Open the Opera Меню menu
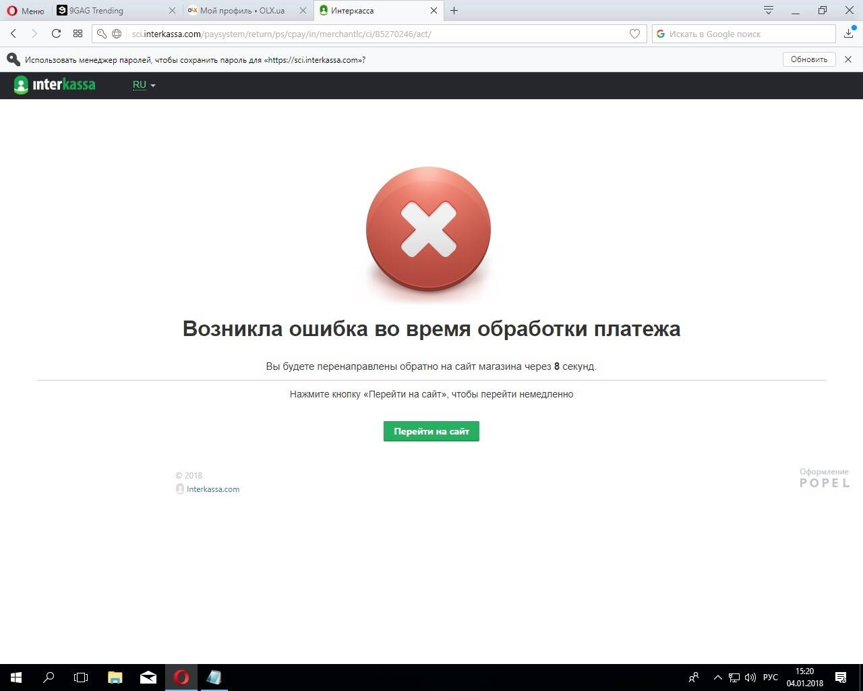The height and width of the screenshot is (691, 863). pos(26,11)
